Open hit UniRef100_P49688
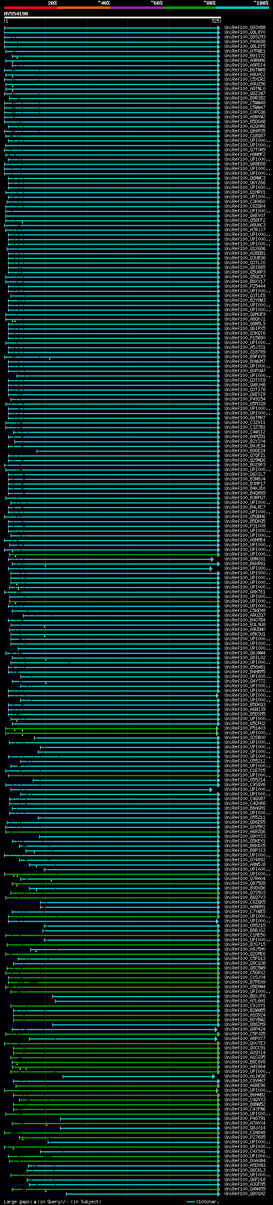 pos(245,41)
